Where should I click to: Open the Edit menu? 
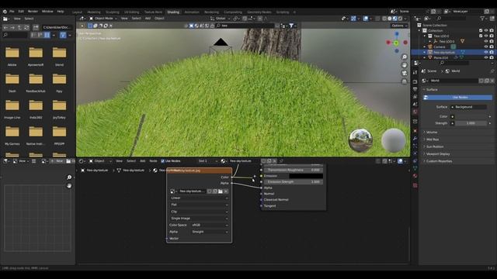(21, 12)
